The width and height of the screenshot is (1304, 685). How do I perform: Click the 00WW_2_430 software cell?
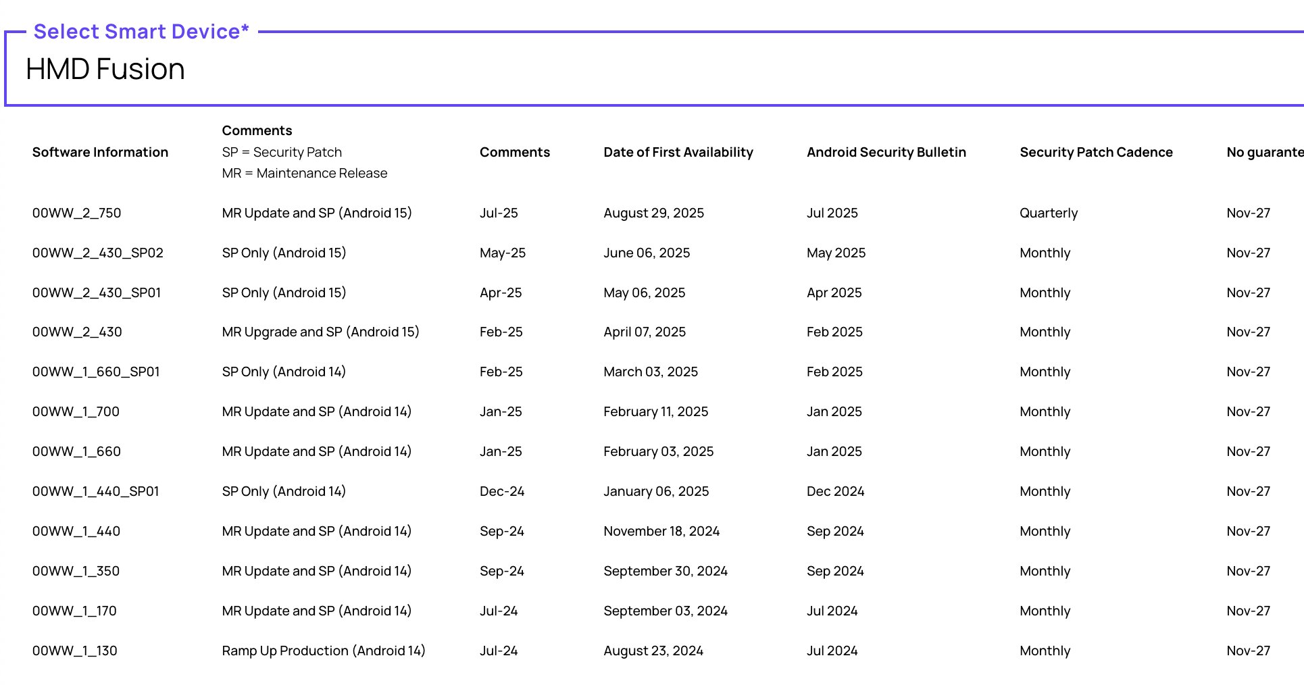point(77,332)
